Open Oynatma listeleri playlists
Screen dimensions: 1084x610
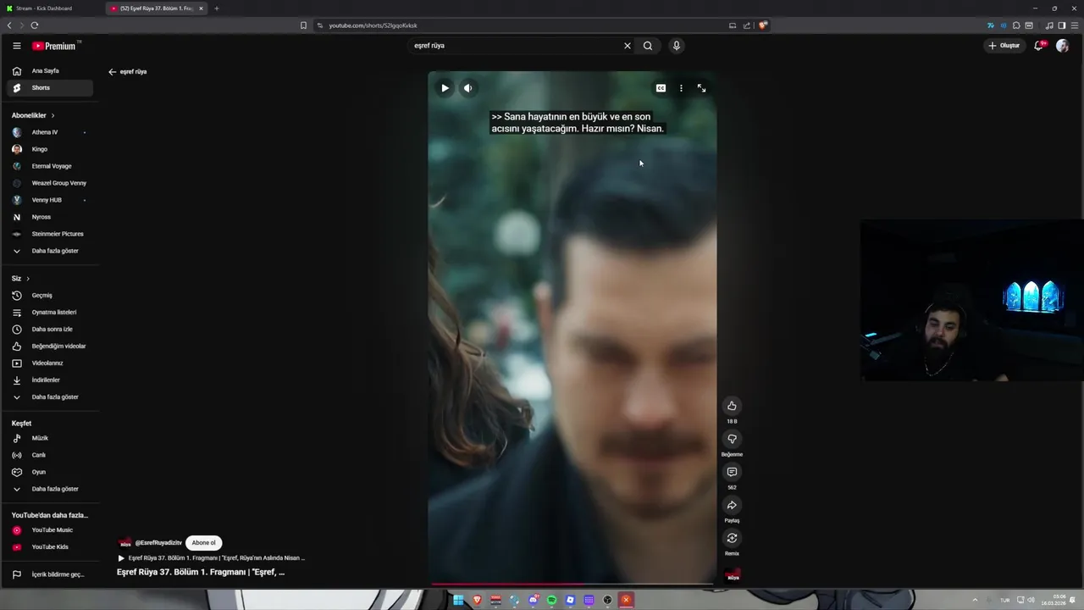point(51,313)
